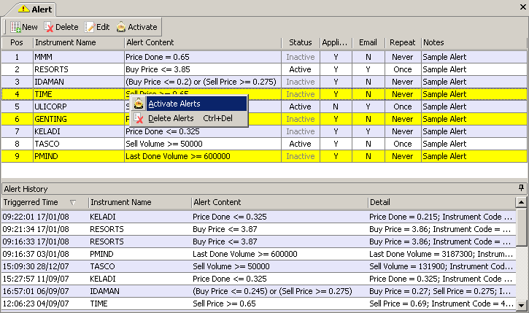Click history entry 09:16:33 17/01/08
The image size is (529, 313).
pyautogui.click(x=259, y=241)
